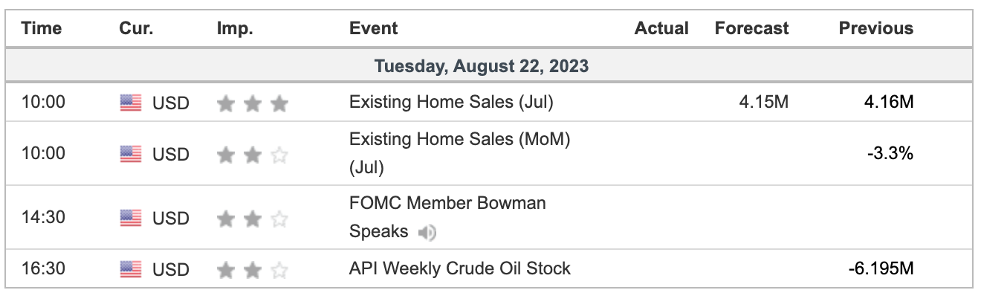Click US flag in Existing Home Sales (Jul) row
Screen dimensions: 981x290
[130, 103]
